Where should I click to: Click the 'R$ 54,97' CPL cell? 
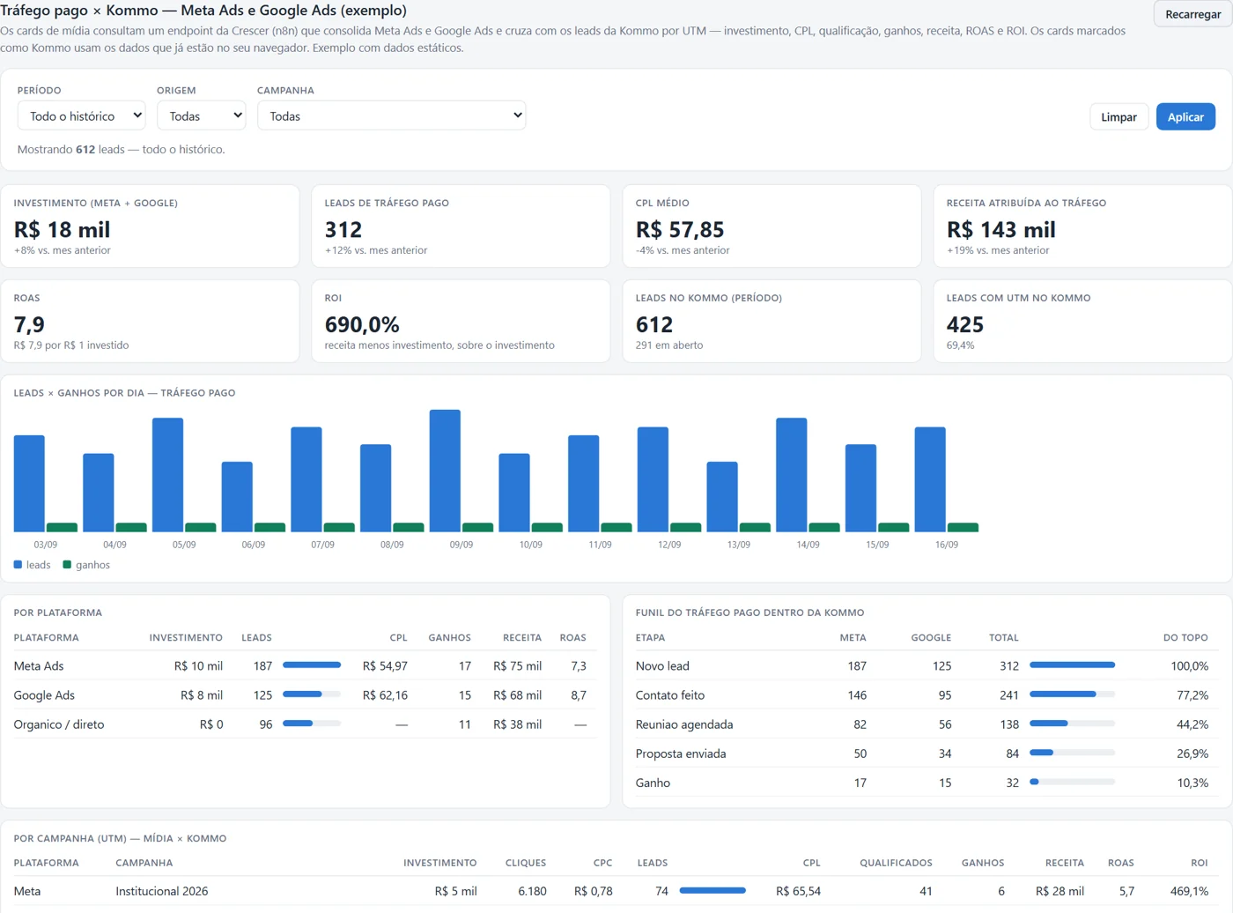(x=385, y=665)
